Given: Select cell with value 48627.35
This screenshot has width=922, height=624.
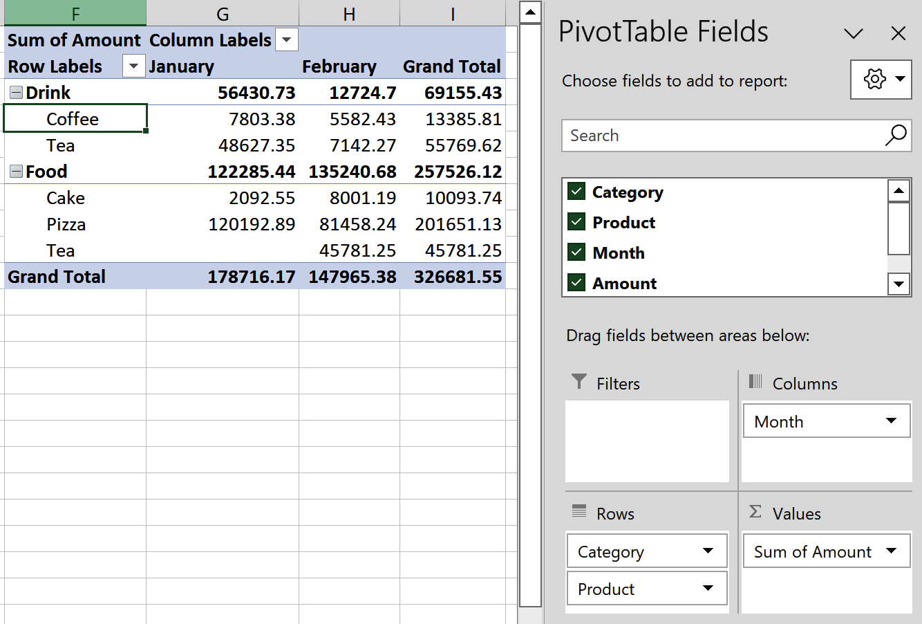Looking at the screenshot, I should tap(223, 145).
